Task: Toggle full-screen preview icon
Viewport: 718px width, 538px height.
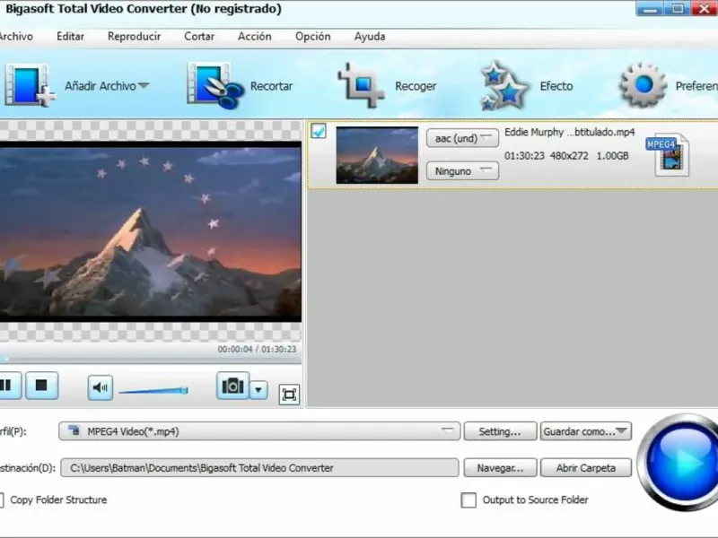Action: coord(289,395)
